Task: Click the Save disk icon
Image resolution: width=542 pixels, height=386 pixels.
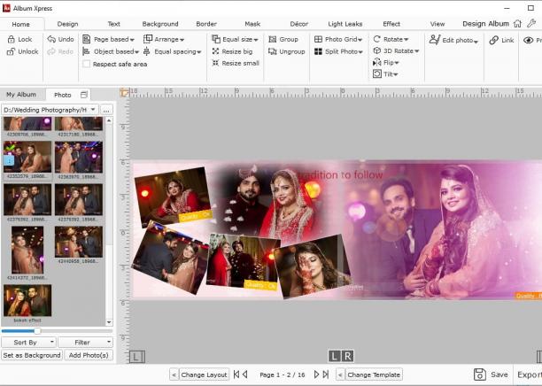Action: click(480, 374)
